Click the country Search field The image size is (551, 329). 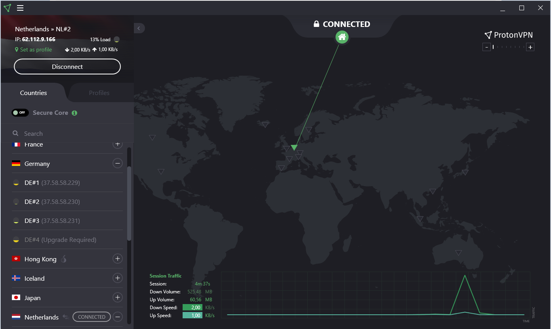(67, 133)
